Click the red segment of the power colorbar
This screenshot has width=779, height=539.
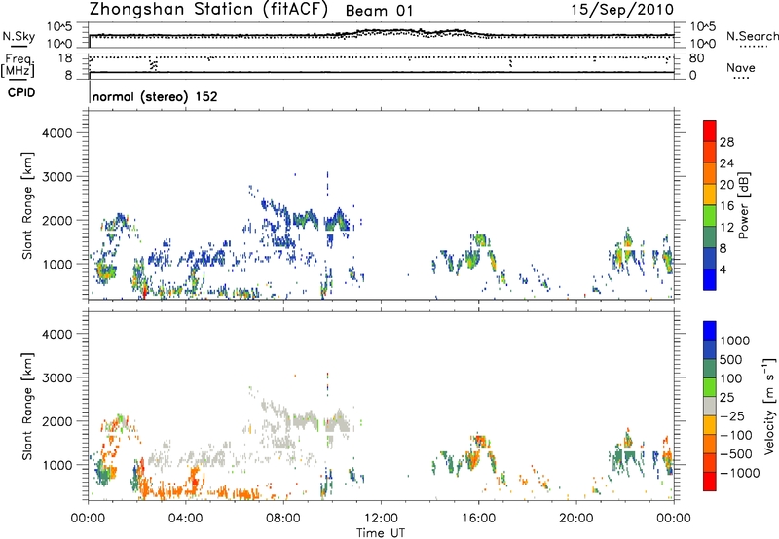(710, 130)
